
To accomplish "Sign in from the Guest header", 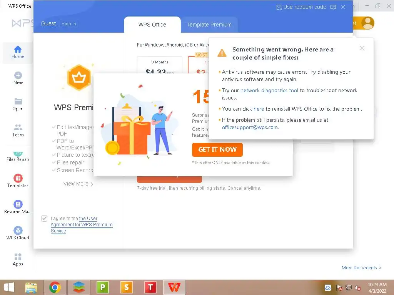I will point(69,23).
